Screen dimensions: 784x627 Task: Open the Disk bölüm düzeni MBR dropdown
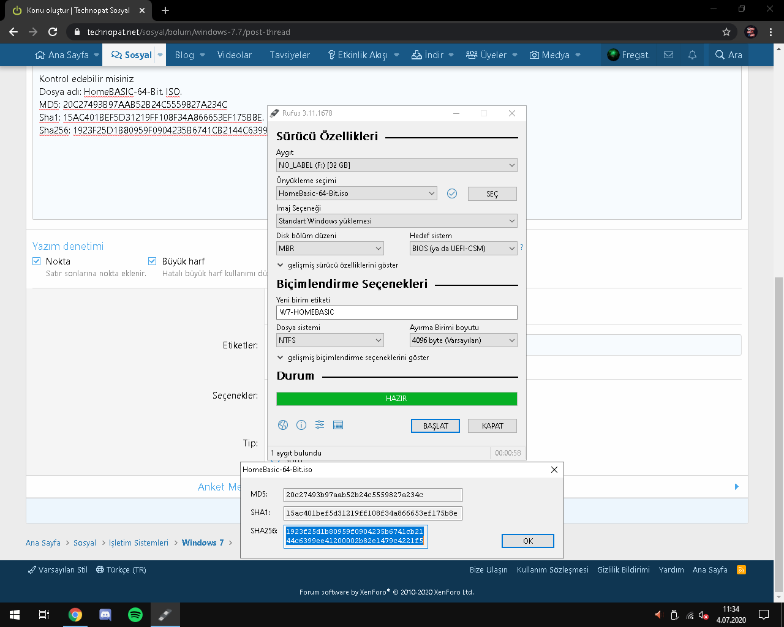pos(330,249)
